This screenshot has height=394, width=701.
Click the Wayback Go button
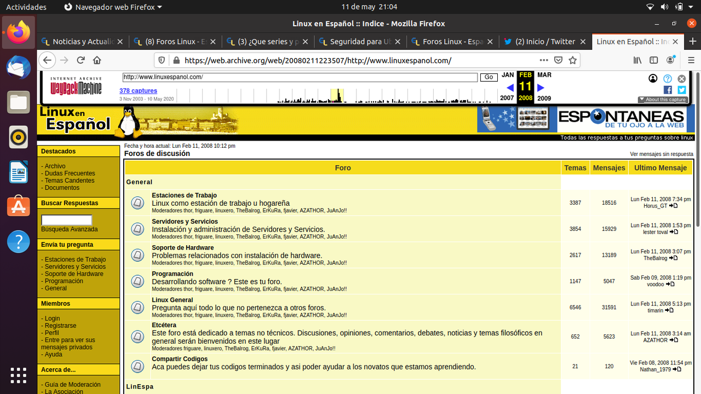489,78
